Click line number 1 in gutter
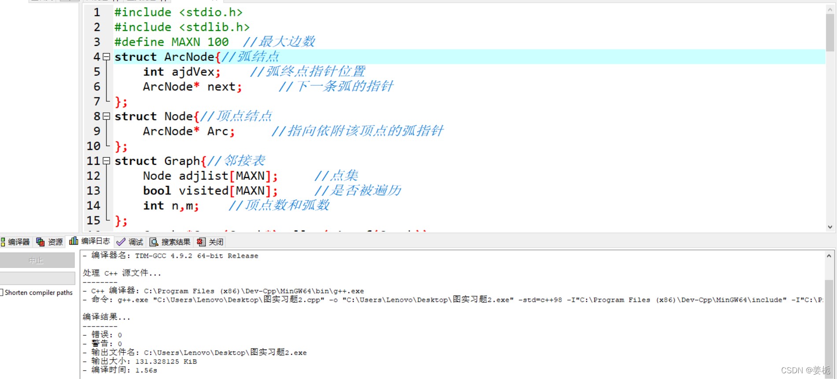837x379 pixels. (x=97, y=12)
